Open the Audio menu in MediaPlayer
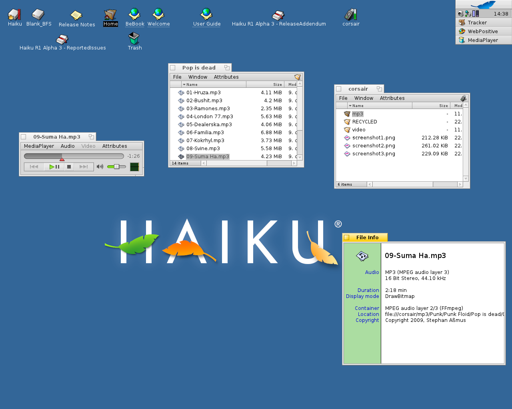The height and width of the screenshot is (409, 512). (x=68, y=146)
